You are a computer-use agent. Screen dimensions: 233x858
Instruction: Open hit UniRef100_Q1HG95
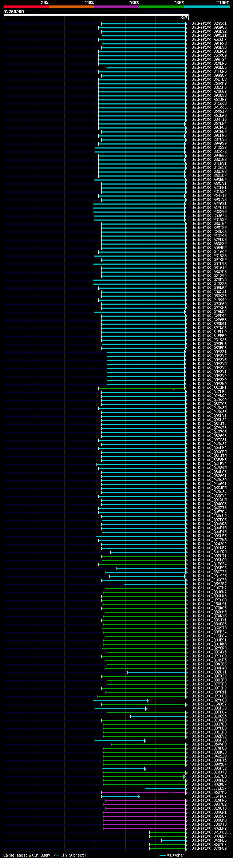209,716
